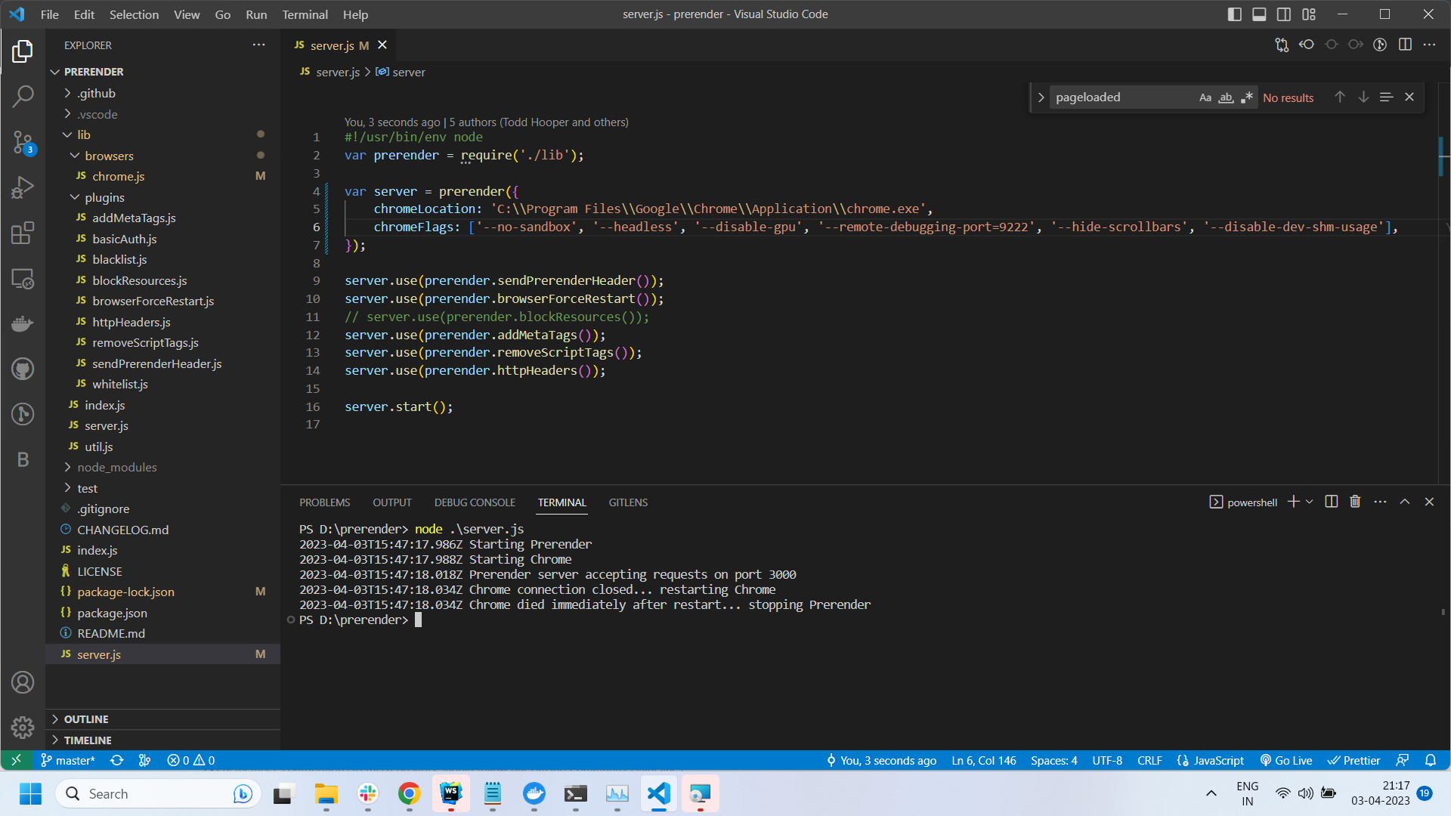Open remote window indicator in status bar
Screen dimensions: 1451x816
16,760
